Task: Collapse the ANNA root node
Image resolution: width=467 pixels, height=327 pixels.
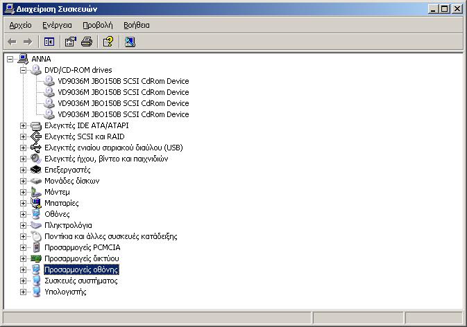Action: pos(10,59)
